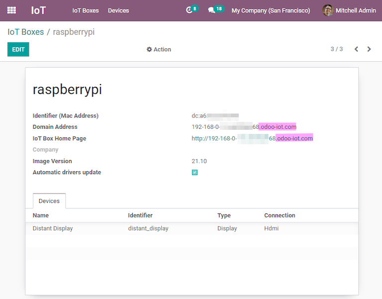Viewport: 382px width, 299px height.
Task: Open the activities clock icon
Action: pyautogui.click(x=189, y=10)
